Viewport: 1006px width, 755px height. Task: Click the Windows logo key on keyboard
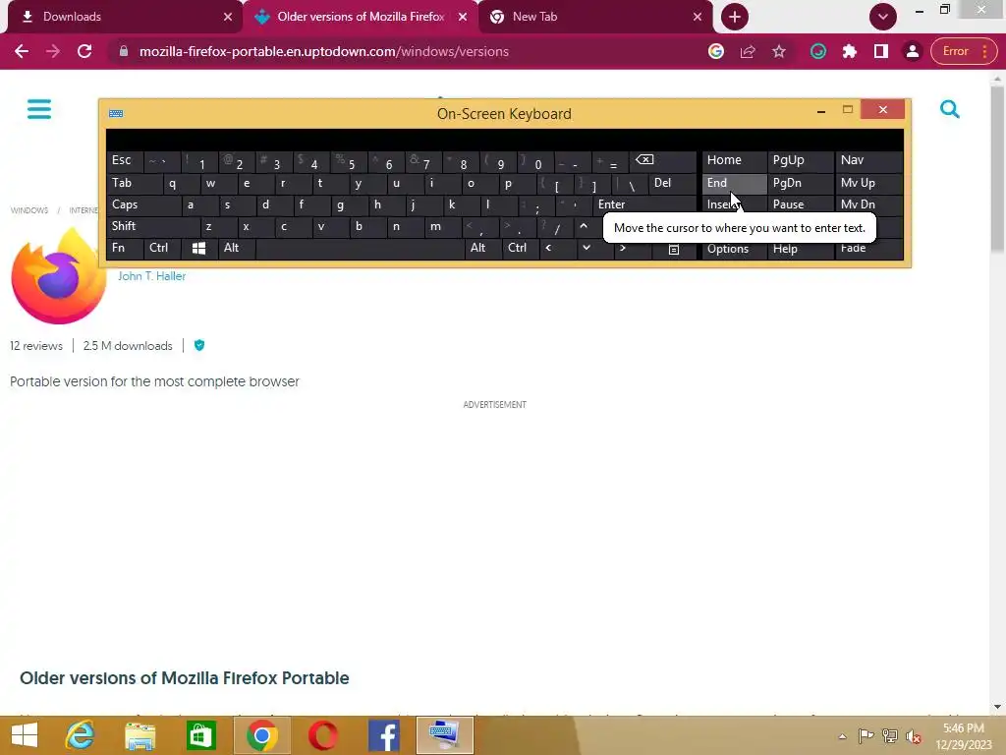click(198, 248)
